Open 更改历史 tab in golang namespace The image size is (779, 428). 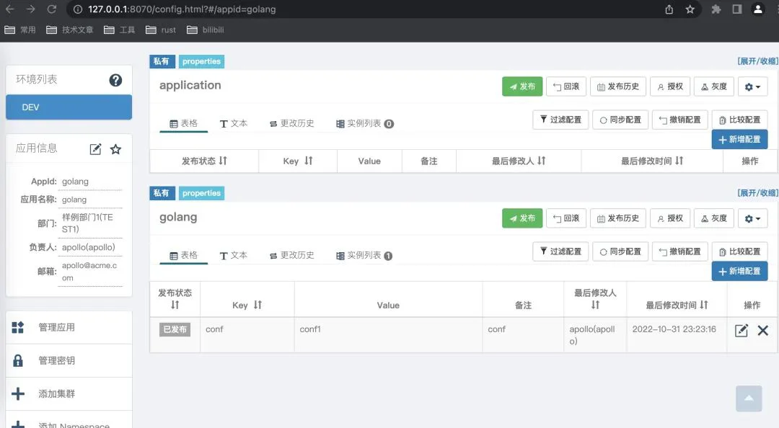[x=291, y=255]
